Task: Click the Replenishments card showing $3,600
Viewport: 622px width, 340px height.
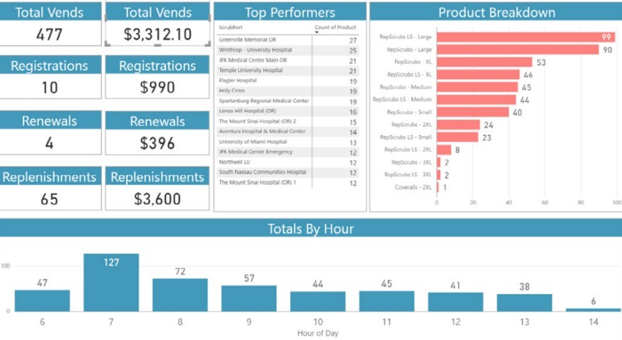Action: pos(157,199)
